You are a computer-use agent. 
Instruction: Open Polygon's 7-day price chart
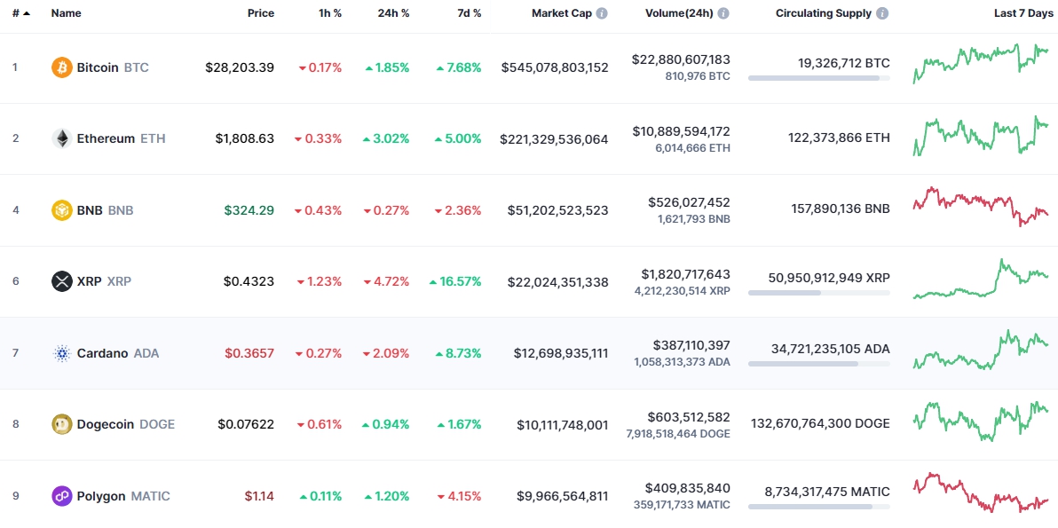tap(981, 493)
